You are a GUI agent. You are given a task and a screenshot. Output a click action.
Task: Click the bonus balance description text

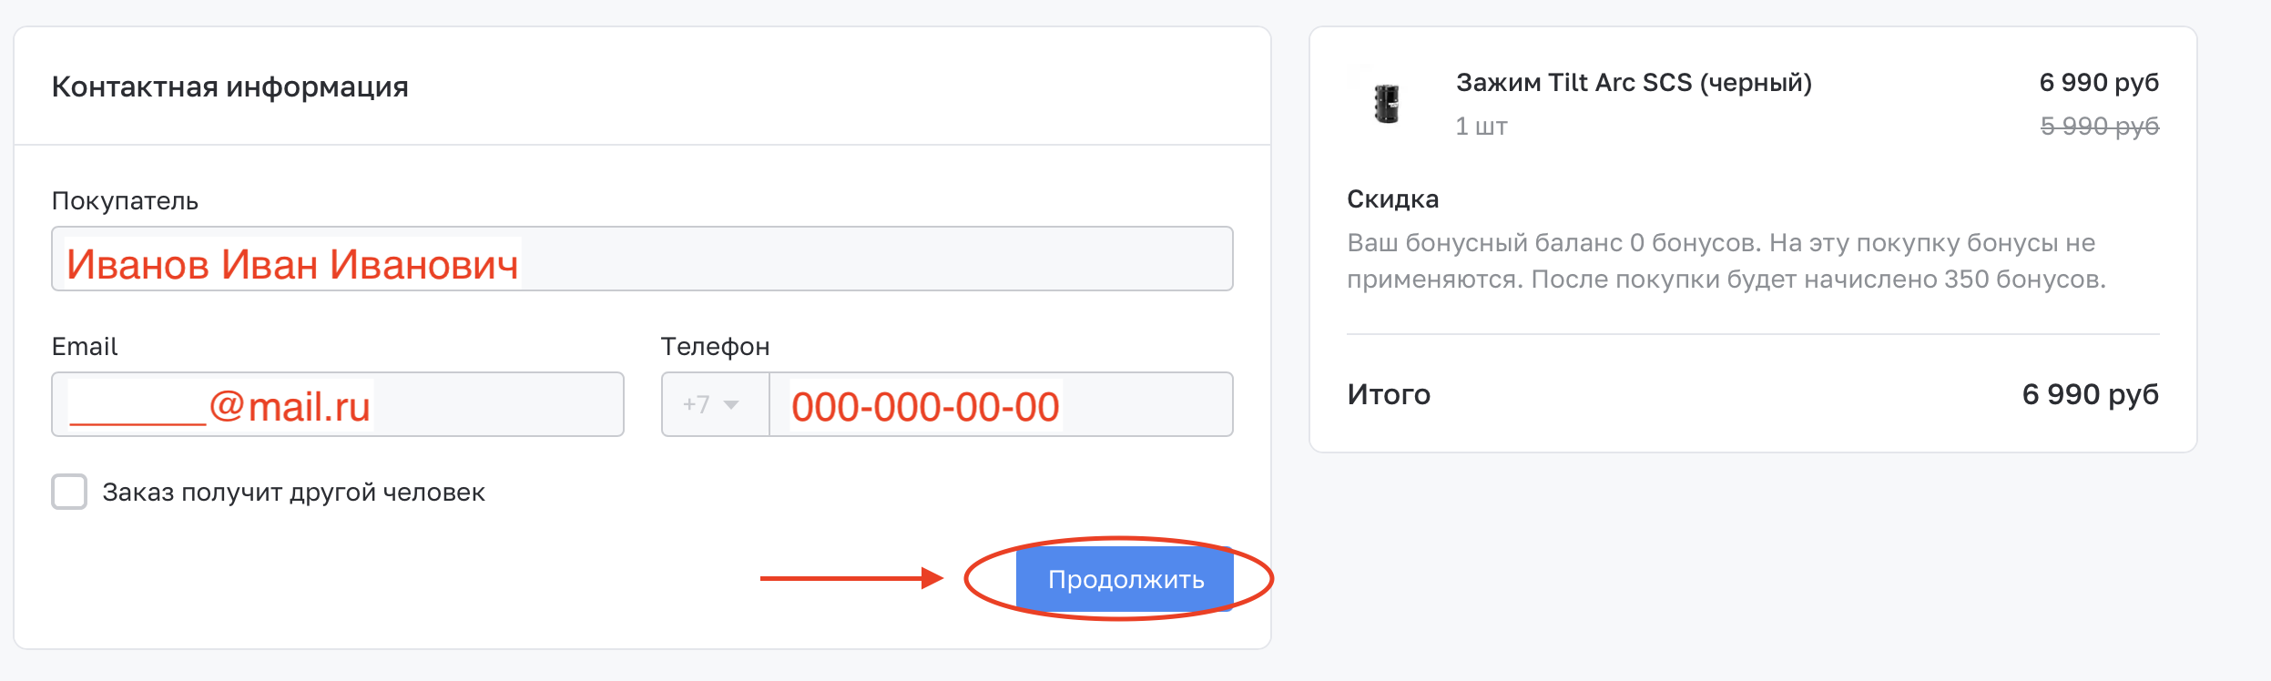click(1726, 261)
